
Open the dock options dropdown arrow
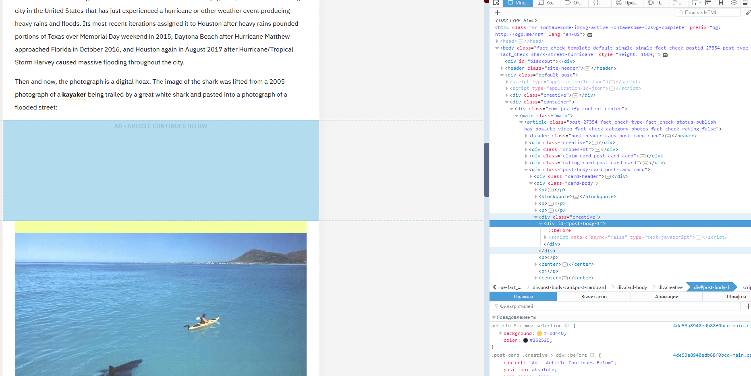pyautogui.click(x=701, y=3)
